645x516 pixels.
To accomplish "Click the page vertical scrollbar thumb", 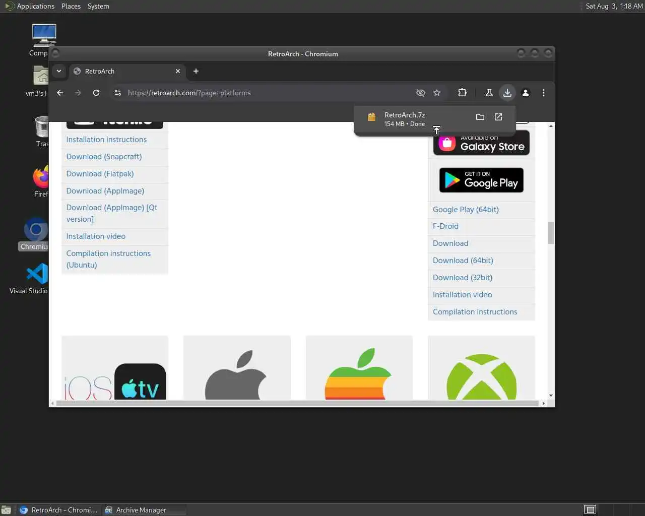I will click(551, 233).
